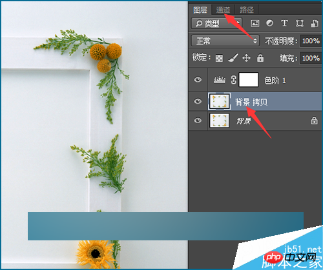
Task: Filter layers by type (T) icon
Action: (284, 23)
